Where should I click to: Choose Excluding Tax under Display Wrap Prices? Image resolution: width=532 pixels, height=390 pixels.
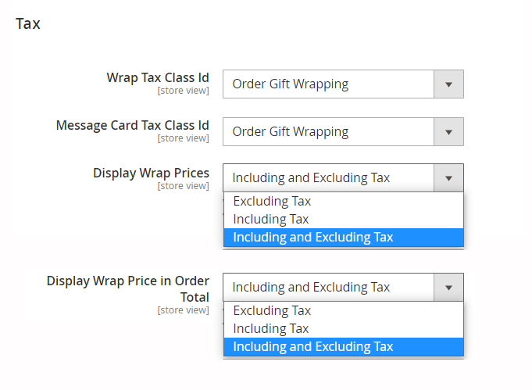coord(272,201)
